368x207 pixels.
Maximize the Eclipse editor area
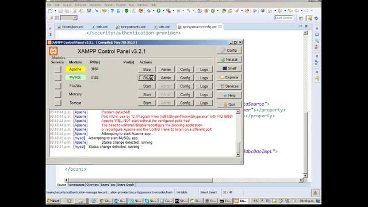pyautogui.click(x=306, y=26)
